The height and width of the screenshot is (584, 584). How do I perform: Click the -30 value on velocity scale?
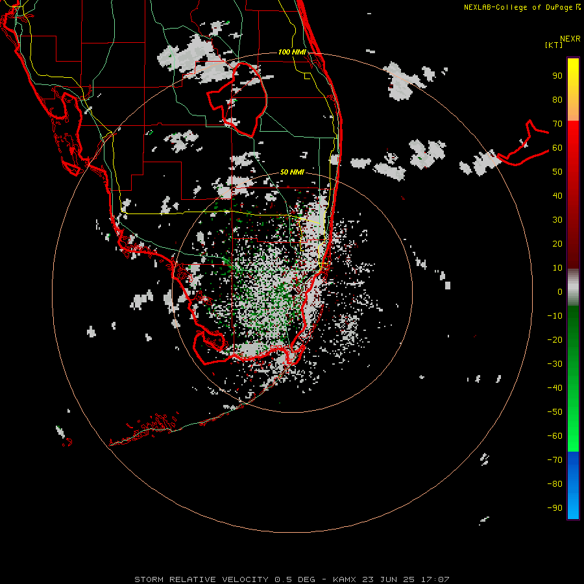coord(555,364)
